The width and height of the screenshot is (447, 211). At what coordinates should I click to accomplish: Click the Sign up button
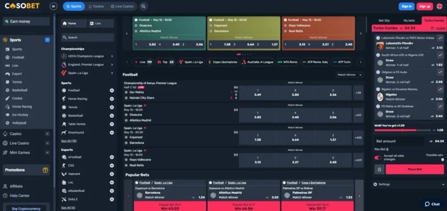(x=424, y=6)
